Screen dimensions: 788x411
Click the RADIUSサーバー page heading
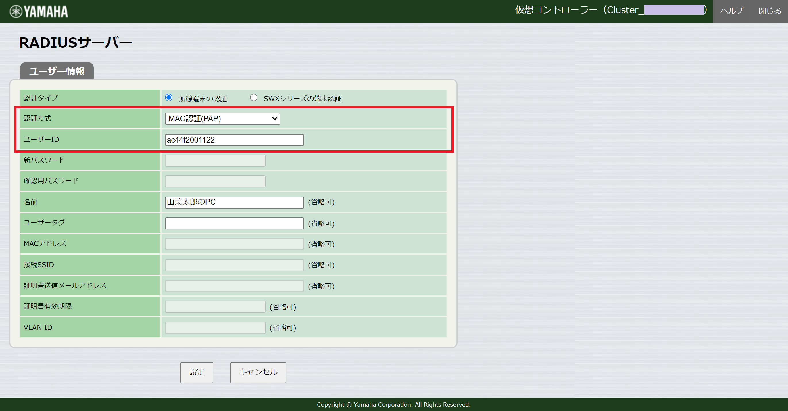(x=76, y=42)
